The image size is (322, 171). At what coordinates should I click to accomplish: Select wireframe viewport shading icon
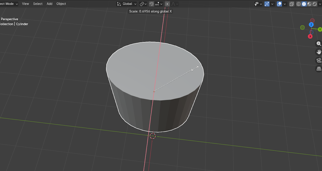pyautogui.click(x=299, y=4)
